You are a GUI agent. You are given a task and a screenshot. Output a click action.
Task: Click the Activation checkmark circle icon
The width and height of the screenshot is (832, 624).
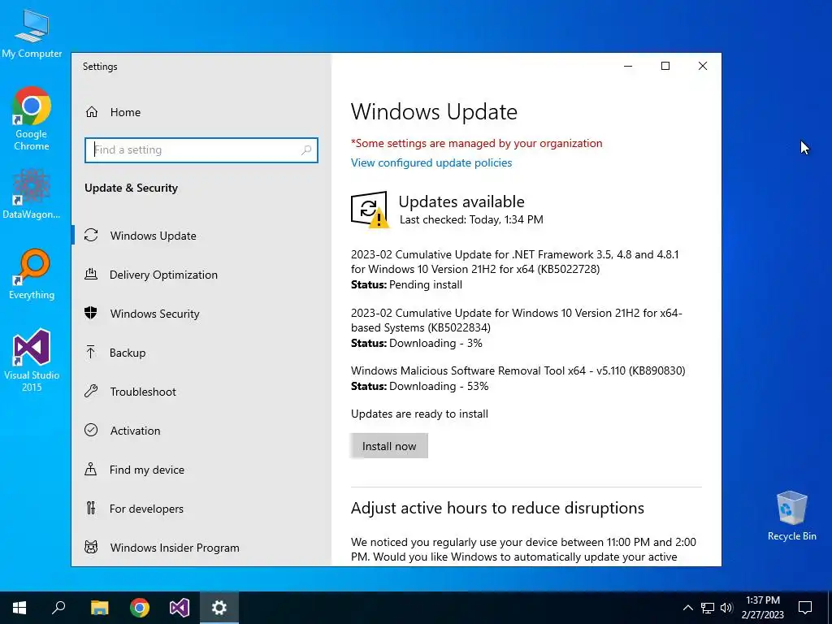(x=91, y=430)
